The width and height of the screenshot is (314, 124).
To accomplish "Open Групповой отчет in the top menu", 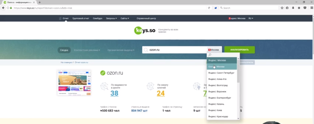I will pyautogui.click(x=81, y=18).
